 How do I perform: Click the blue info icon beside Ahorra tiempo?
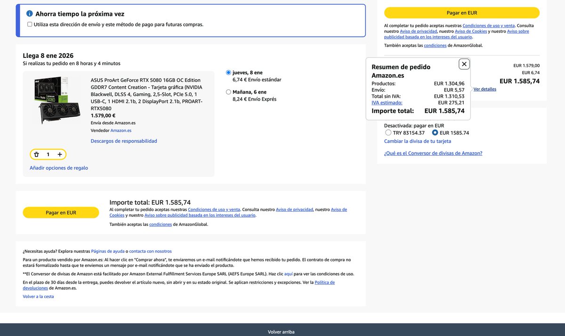tap(30, 14)
